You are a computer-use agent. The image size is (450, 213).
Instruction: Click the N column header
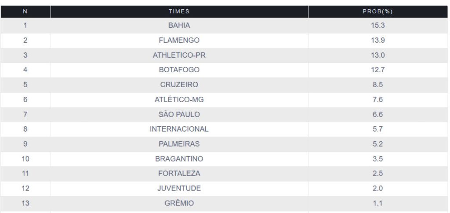25,11
